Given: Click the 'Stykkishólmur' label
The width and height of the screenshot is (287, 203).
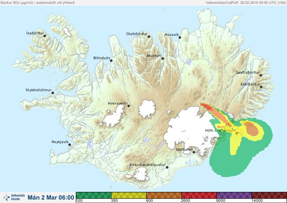Looking at the screenshot, I should (38, 90).
